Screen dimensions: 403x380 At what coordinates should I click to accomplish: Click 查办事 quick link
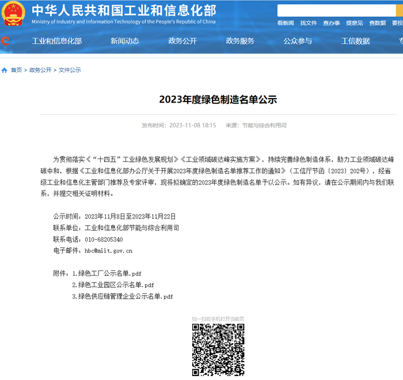(x=331, y=23)
